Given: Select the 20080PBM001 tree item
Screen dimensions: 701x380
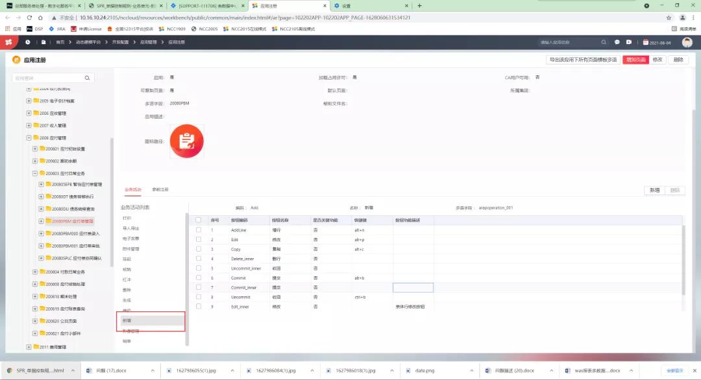Looking at the screenshot, I should pyautogui.click(x=75, y=246).
